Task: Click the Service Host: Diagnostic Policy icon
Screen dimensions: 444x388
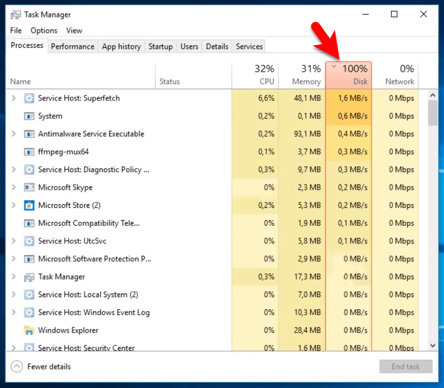Action: [29, 170]
